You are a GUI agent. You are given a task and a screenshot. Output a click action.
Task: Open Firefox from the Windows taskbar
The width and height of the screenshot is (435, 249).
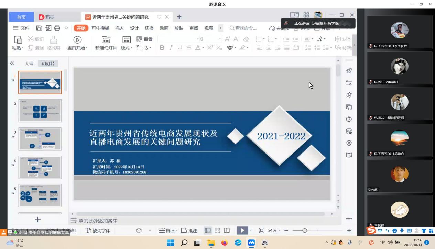(x=224, y=242)
